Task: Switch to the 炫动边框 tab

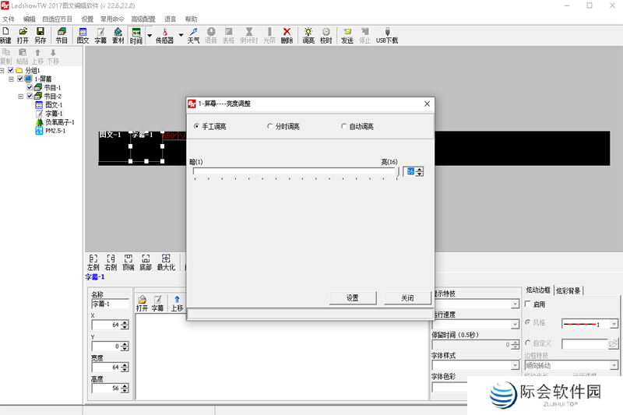Action: [x=538, y=290]
